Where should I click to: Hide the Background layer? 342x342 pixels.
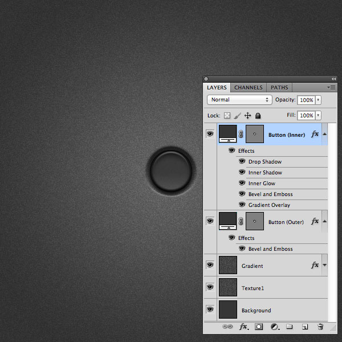(x=210, y=310)
